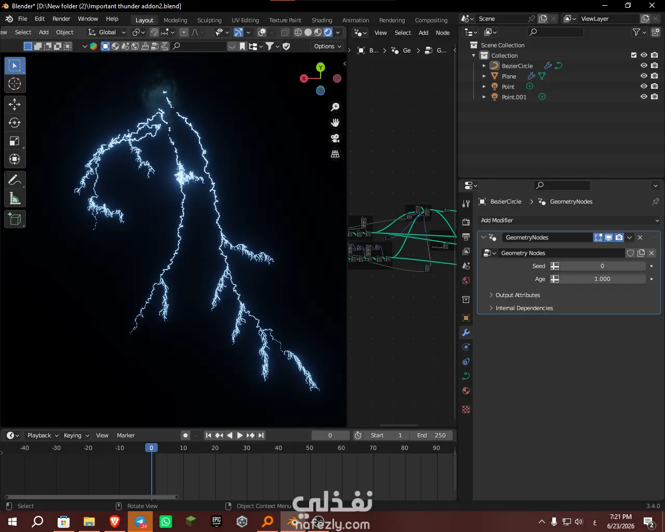665x532 pixels.
Task: Open the File menu
Action: [23, 19]
